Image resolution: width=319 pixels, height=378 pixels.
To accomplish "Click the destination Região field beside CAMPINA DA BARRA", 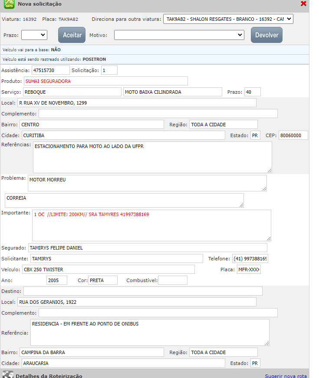I will pyautogui.click(x=223, y=352).
